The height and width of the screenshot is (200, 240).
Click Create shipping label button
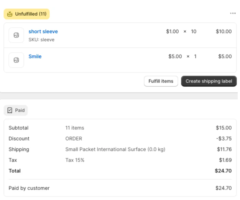click(x=209, y=81)
